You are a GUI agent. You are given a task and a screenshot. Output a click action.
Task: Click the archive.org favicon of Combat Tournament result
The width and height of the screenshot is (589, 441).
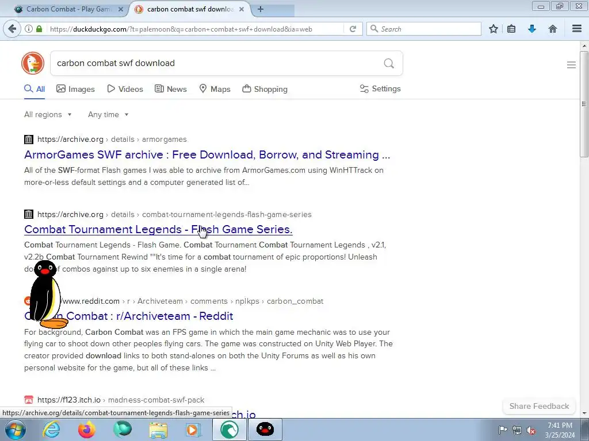point(29,215)
